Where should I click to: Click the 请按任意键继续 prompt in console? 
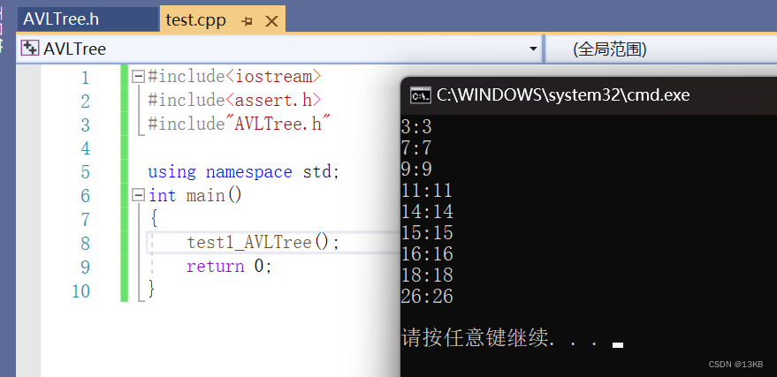point(501,338)
